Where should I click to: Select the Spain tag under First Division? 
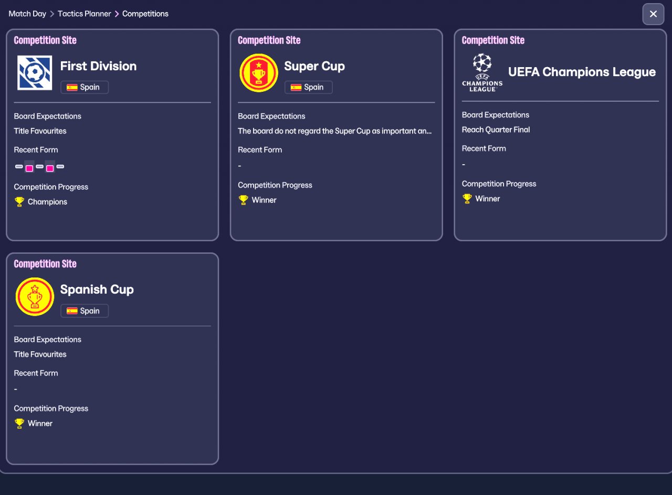pos(85,88)
